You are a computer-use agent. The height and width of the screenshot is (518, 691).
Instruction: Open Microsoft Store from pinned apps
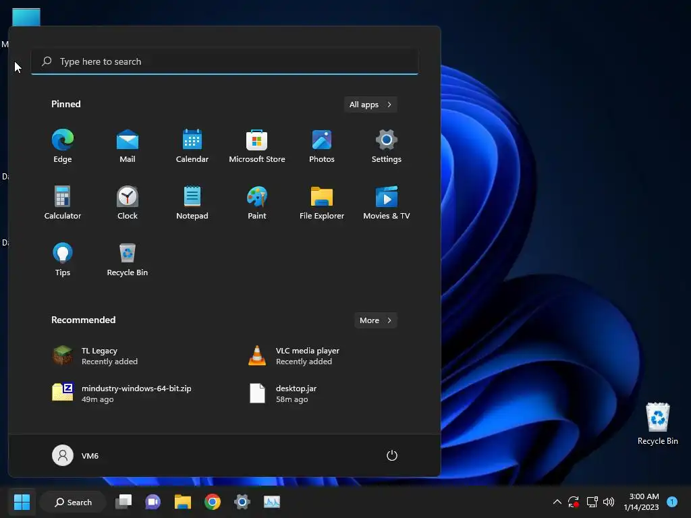pyautogui.click(x=257, y=146)
